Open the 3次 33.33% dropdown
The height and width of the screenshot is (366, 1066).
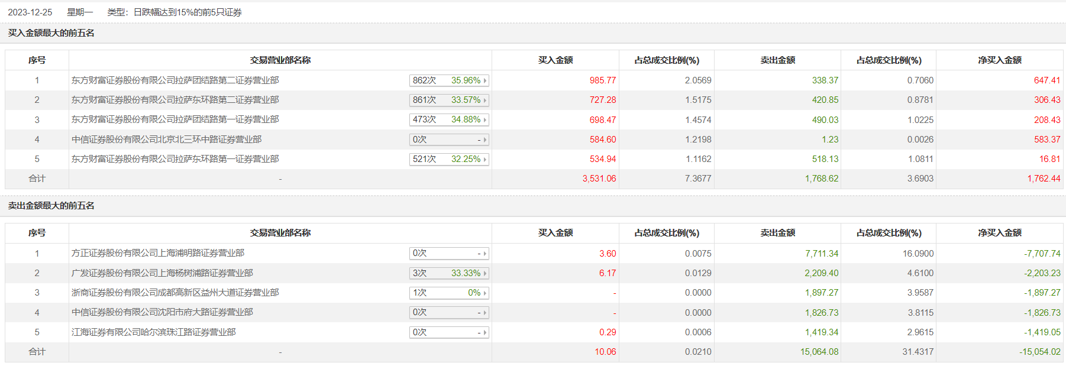click(x=449, y=273)
